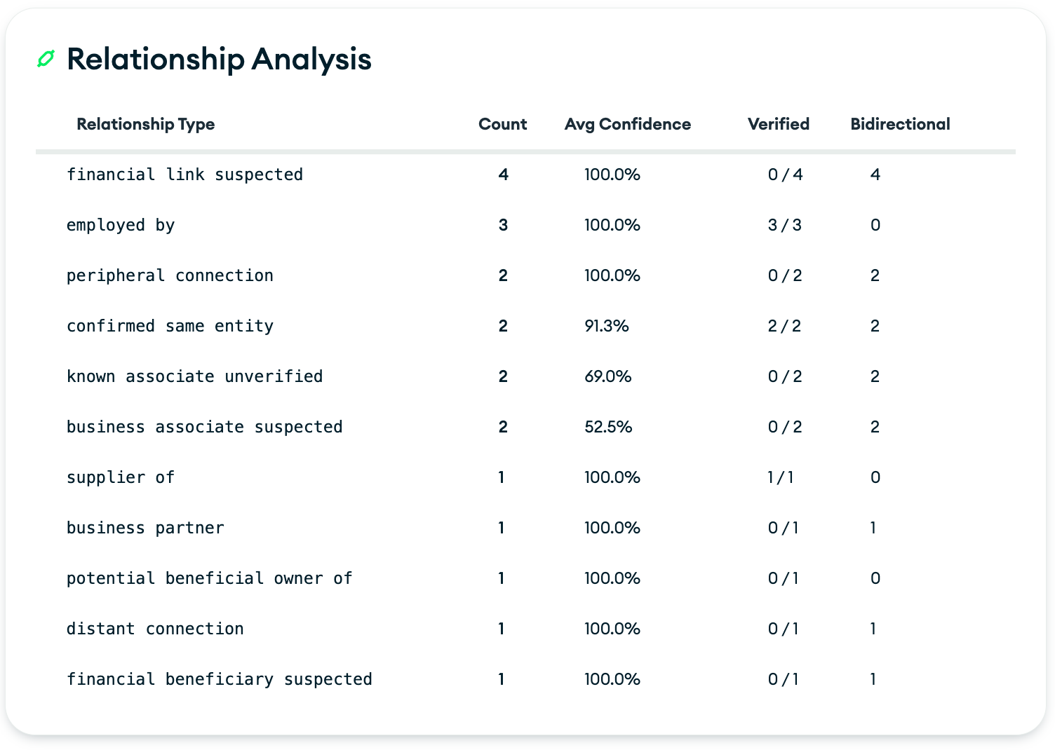Image resolution: width=1055 pixels, height=750 pixels.
Task: Click the Avg Confidence column header
Action: (x=627, y=124)
